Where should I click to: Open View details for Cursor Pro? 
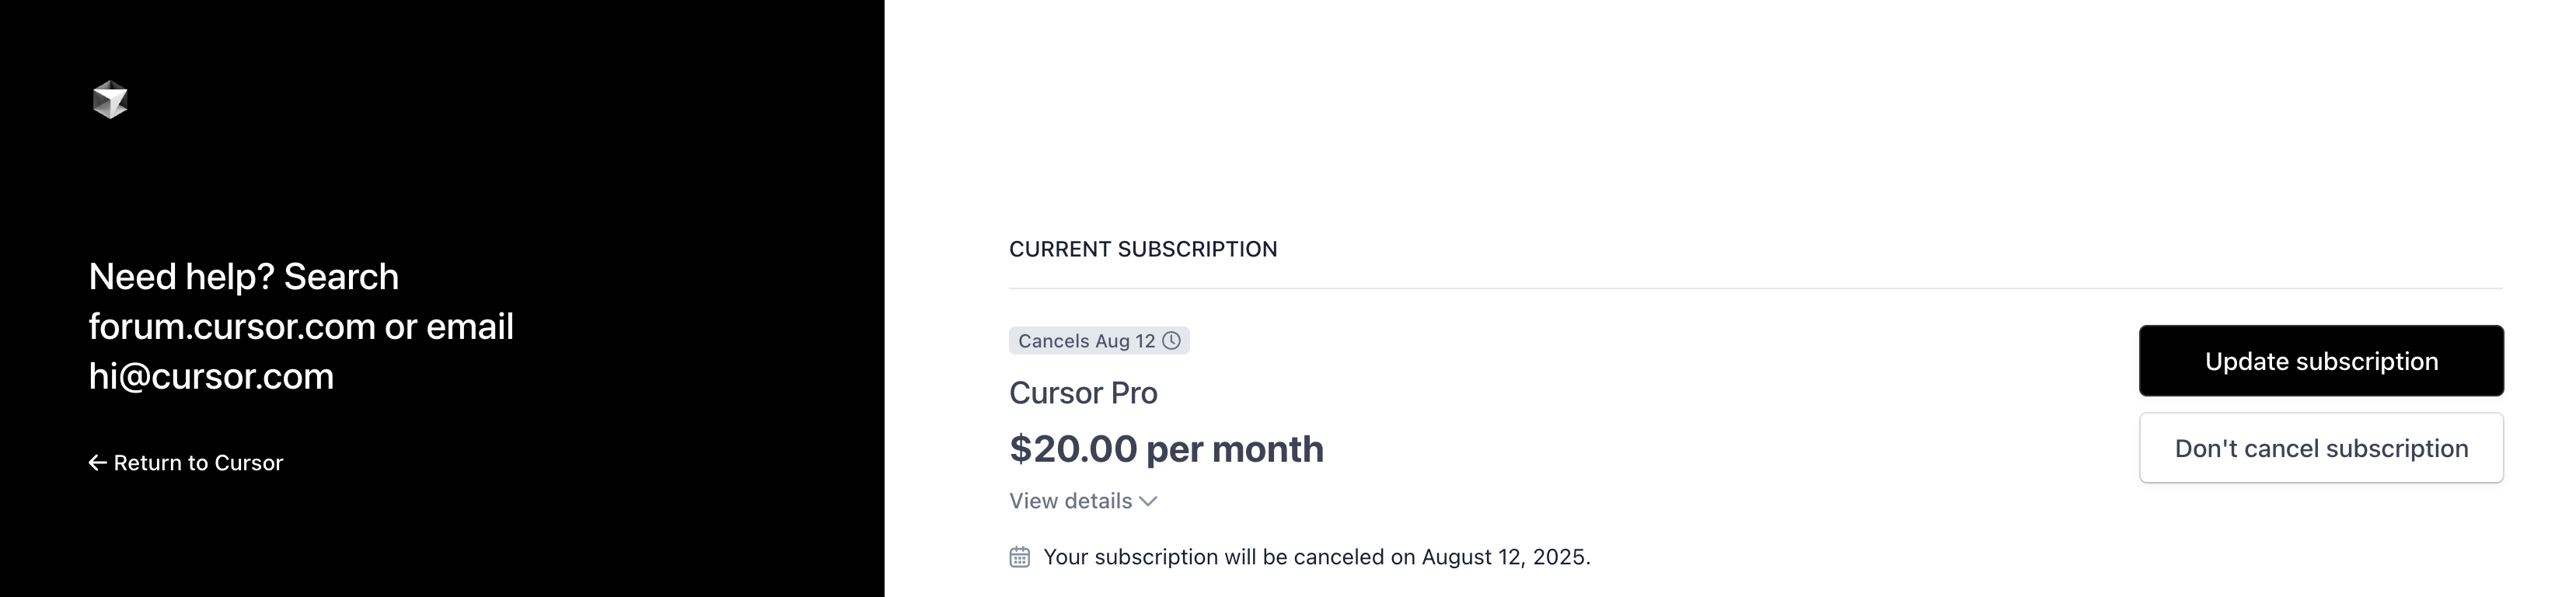1083,501
